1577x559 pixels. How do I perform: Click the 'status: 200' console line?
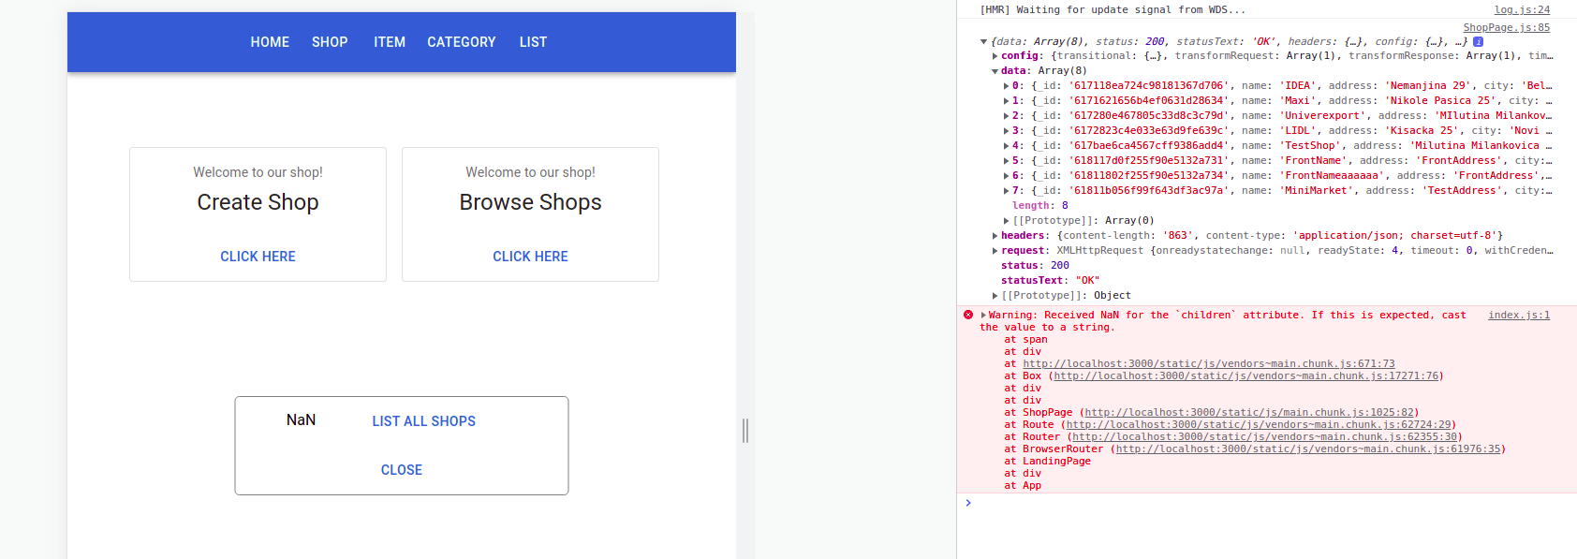pyautogui.click(x=1035, y=266)
